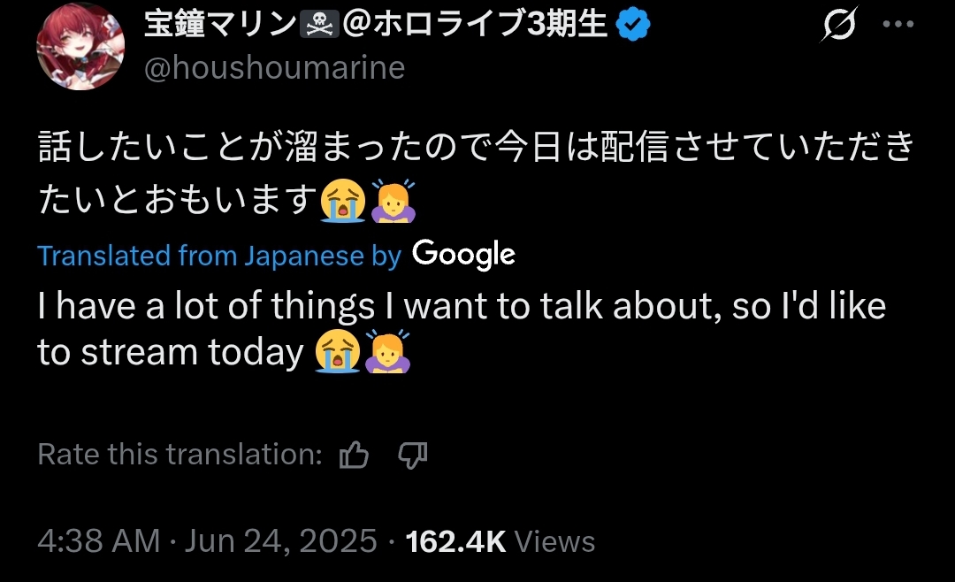
Task: Visit the @houshoumarine handle
Action: tap(274, 68)
